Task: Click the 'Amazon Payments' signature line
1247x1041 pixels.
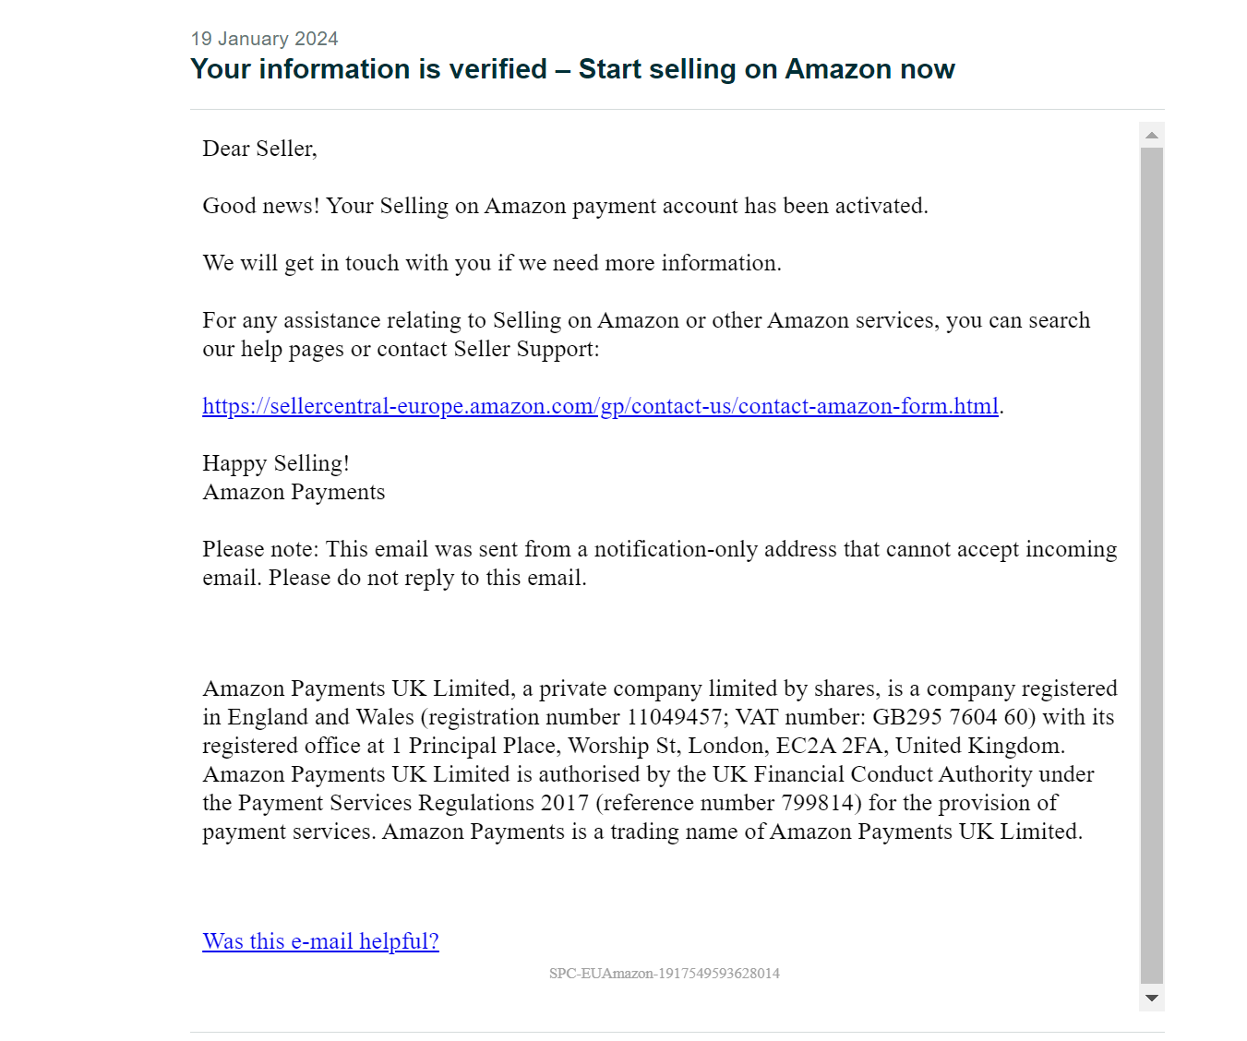Action: tap(294, 492)
